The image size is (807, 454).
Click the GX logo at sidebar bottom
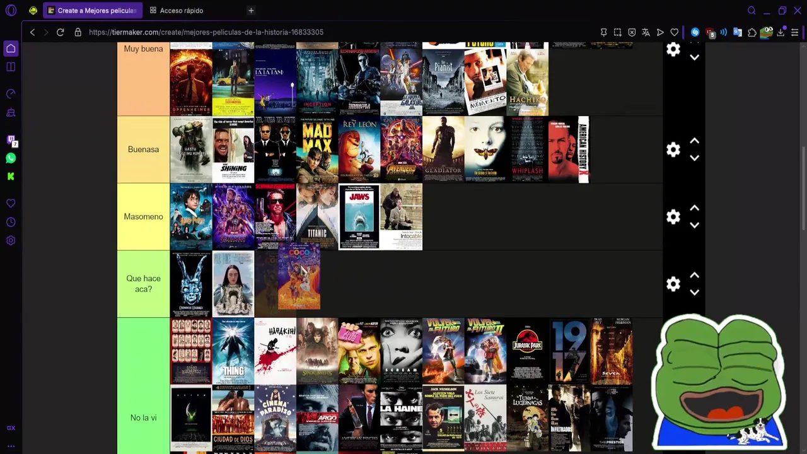[11, 428]
